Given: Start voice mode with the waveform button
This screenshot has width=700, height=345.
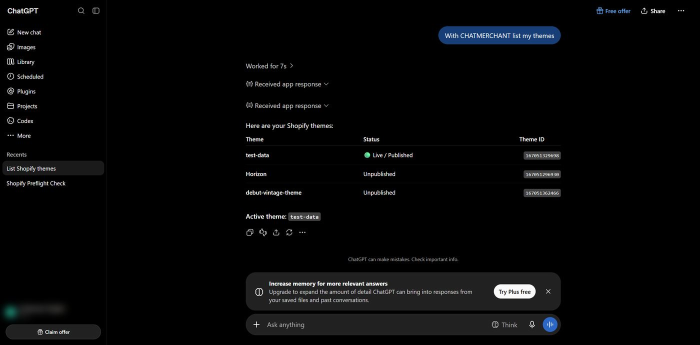Looking at the screenshot, I should click(550, 324).
